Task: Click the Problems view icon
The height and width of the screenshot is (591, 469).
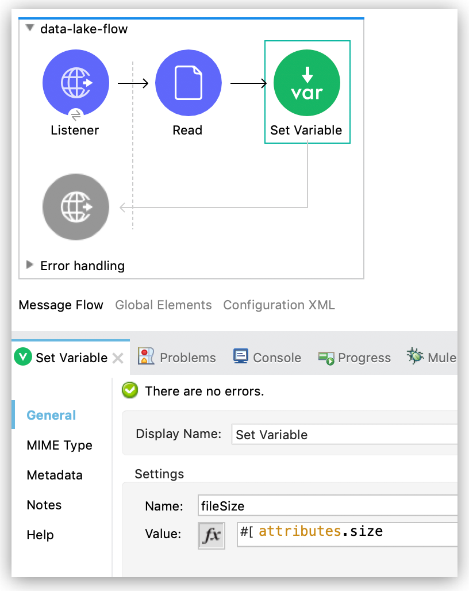Action: point(147,357)
